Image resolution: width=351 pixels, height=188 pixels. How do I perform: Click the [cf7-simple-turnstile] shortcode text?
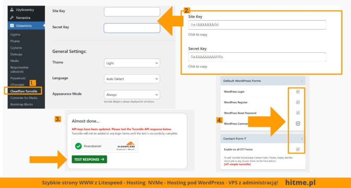tap(237, 164)
